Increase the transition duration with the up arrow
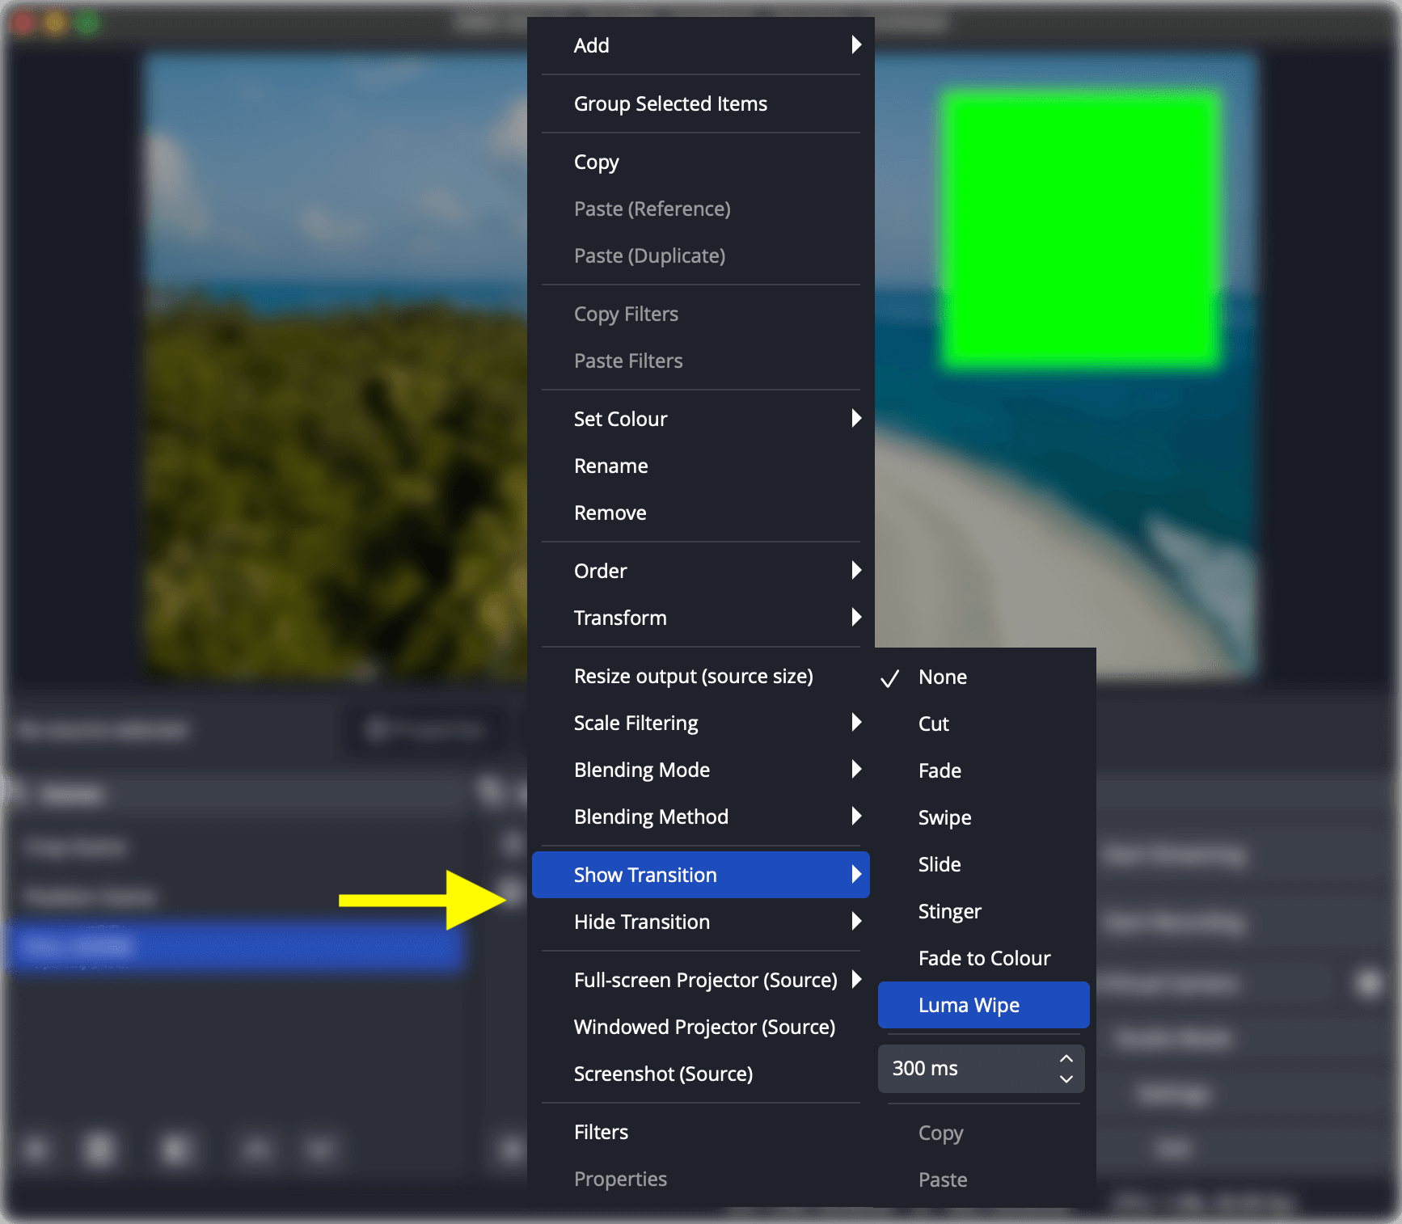This screenshot has height=1224, width=1402. [1066, 1057]
